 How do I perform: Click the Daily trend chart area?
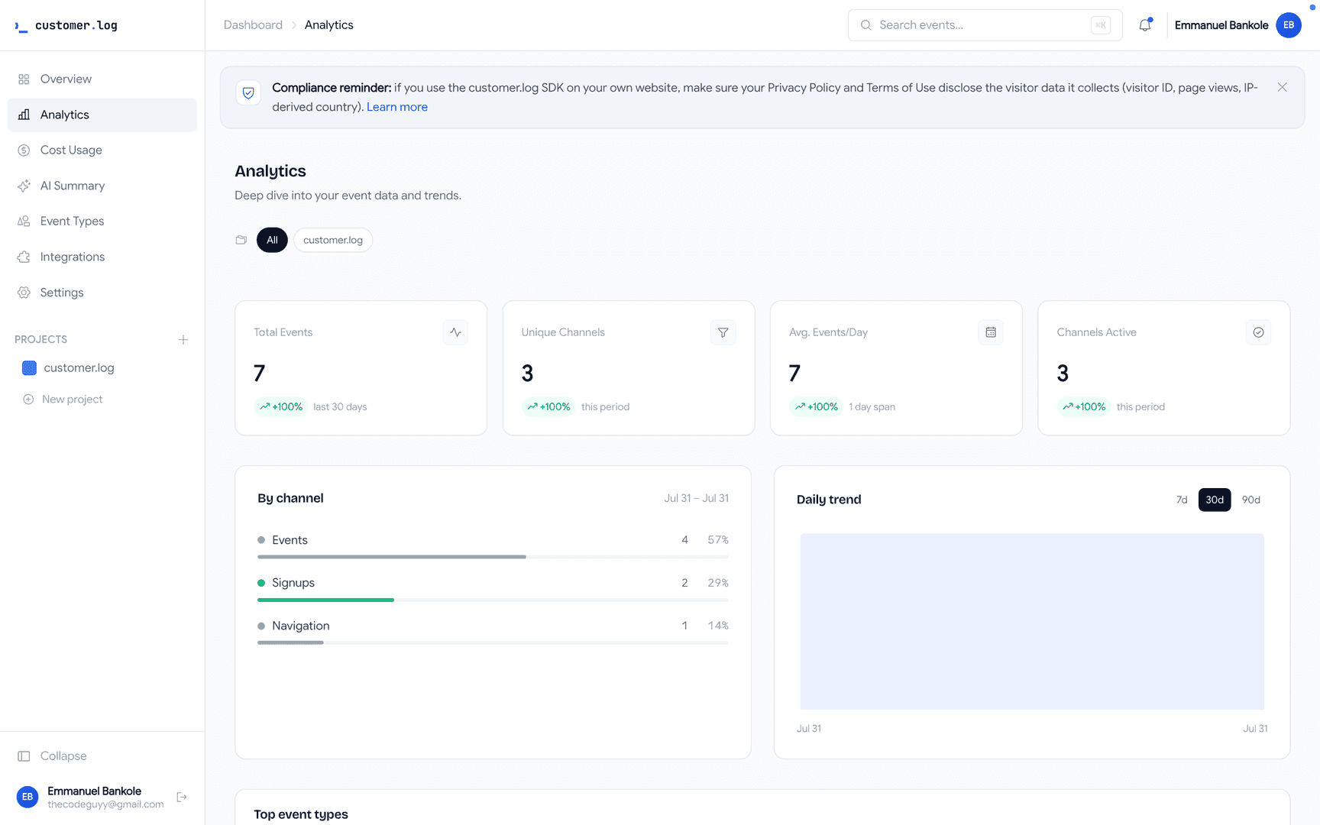pyautogui.click(x=1032, y=621)
